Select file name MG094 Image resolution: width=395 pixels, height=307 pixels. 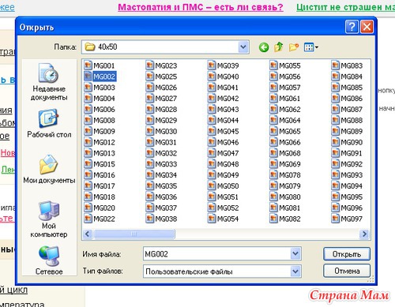click(352, 186)
